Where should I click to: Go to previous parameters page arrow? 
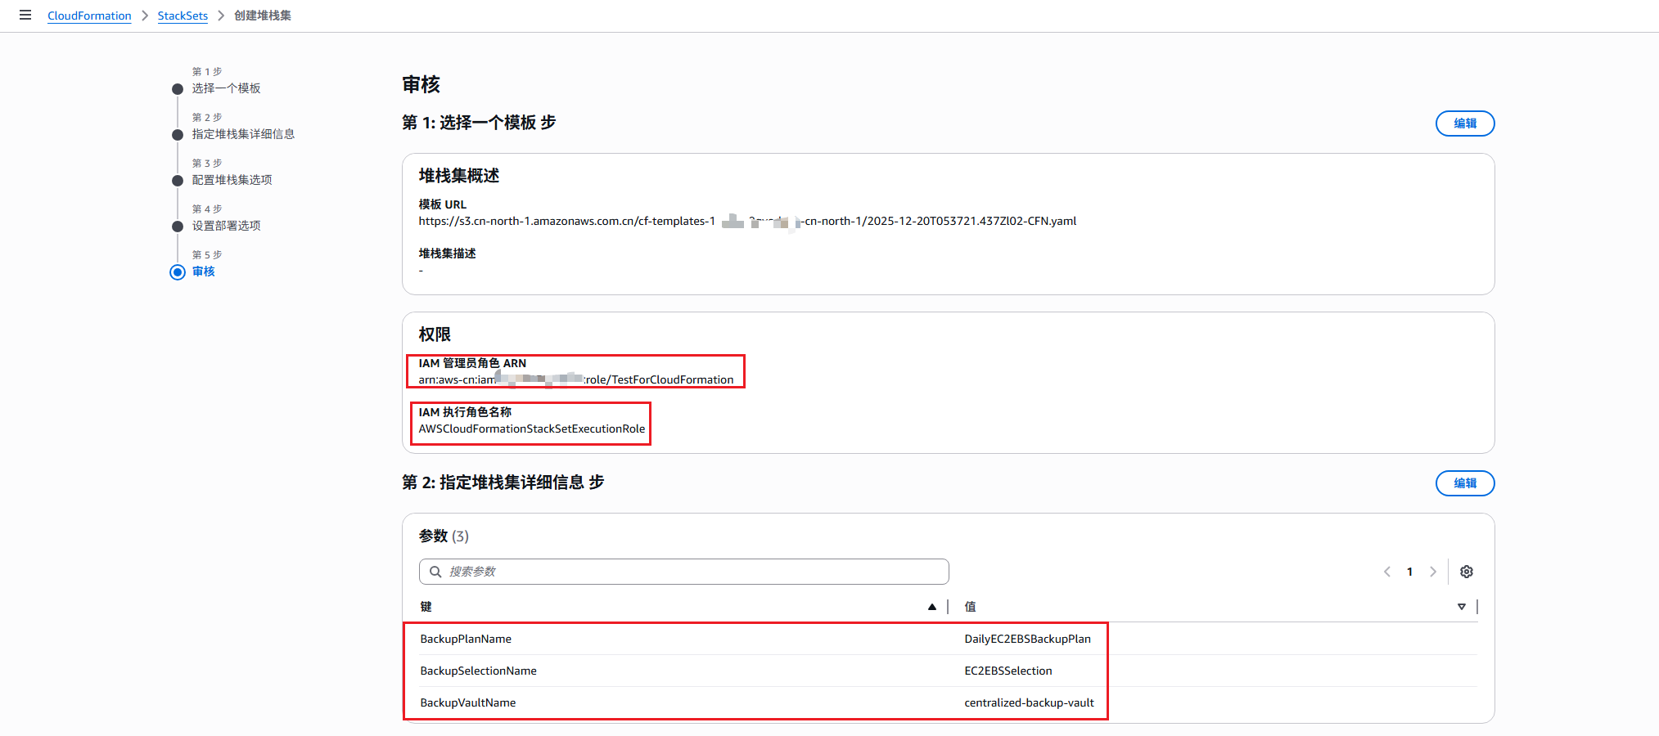(1386, 572)
